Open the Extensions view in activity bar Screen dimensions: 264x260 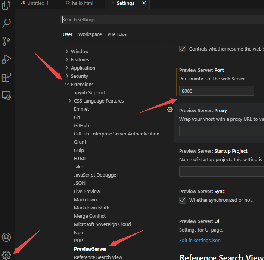(6, 77)
